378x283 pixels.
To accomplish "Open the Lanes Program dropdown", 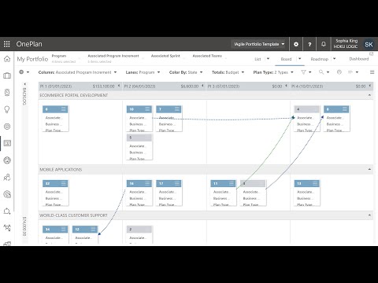I will [143, 72].
